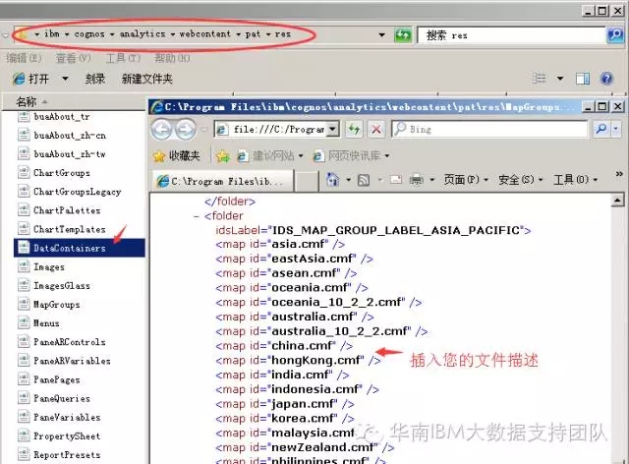
Task: Click the RSS feeds icon in IE
Action: click(364, 180)
